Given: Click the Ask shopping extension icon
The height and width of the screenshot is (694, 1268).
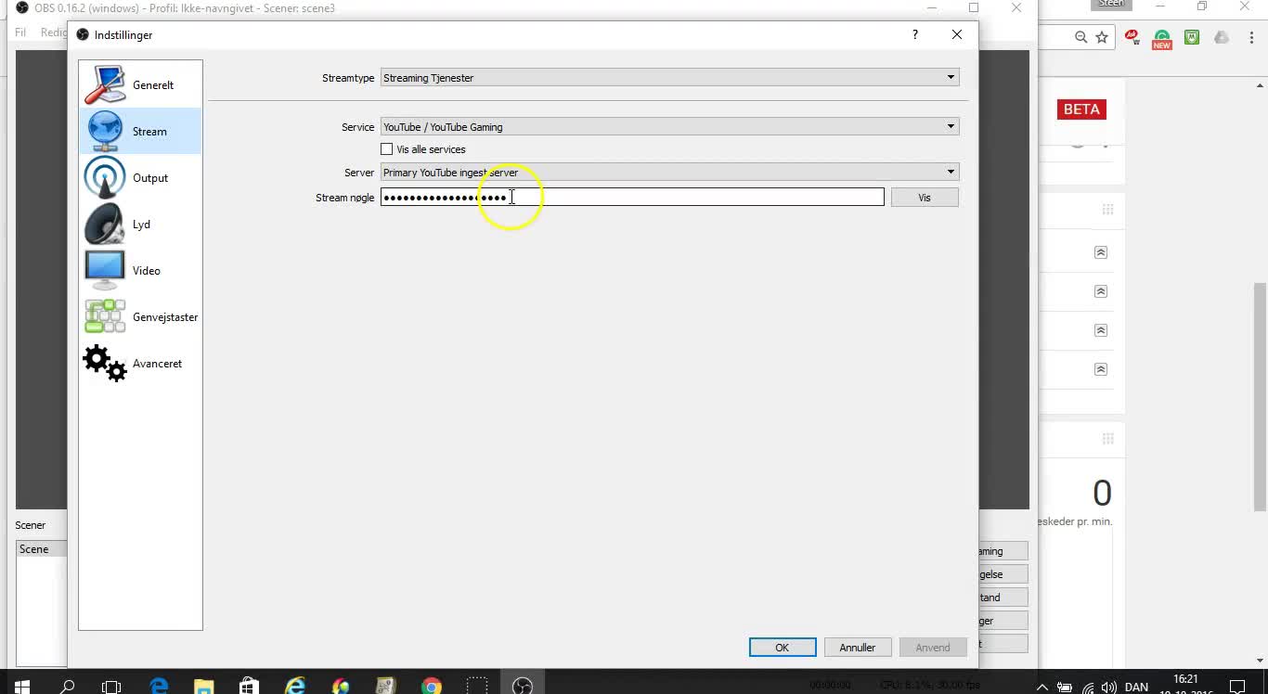Looking at the screenshot, I should tap(1132, 37).
